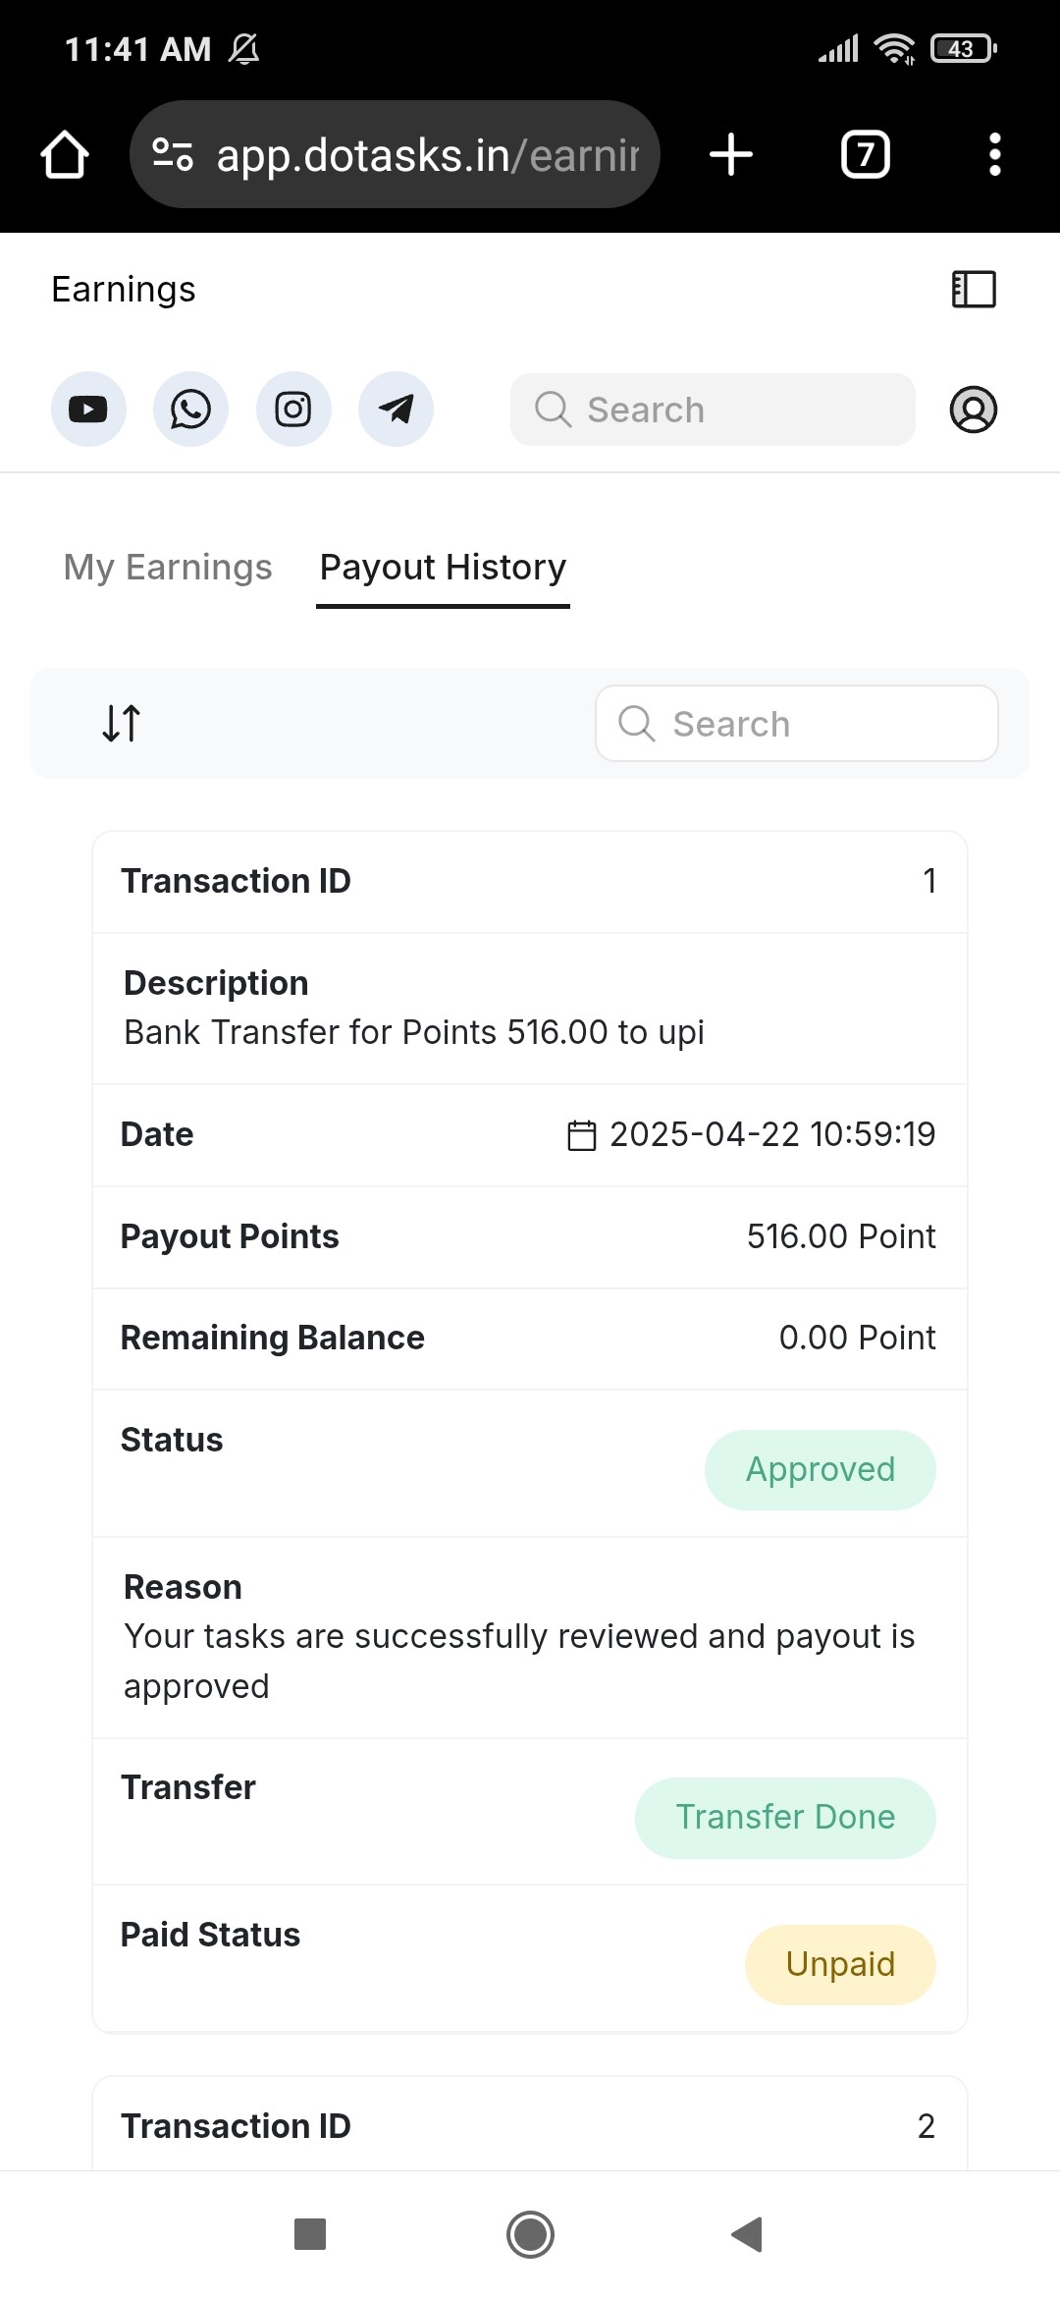Screen dimensions: 1060x2298
Task: Open the Telegram social icon
Action: (396, 410)
